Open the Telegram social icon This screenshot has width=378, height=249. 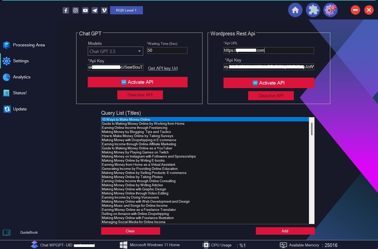point(95,10)
